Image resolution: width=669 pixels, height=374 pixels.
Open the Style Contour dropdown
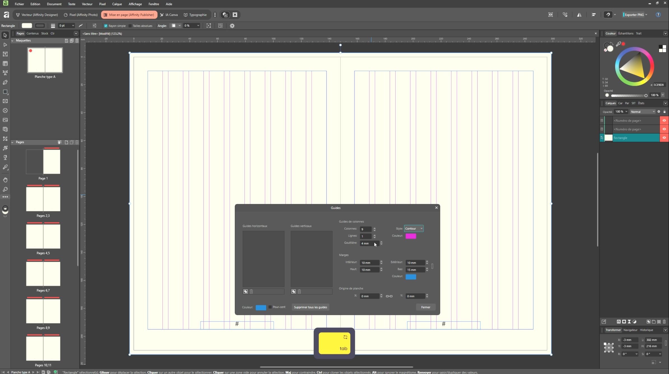click(x=413, y=229)
